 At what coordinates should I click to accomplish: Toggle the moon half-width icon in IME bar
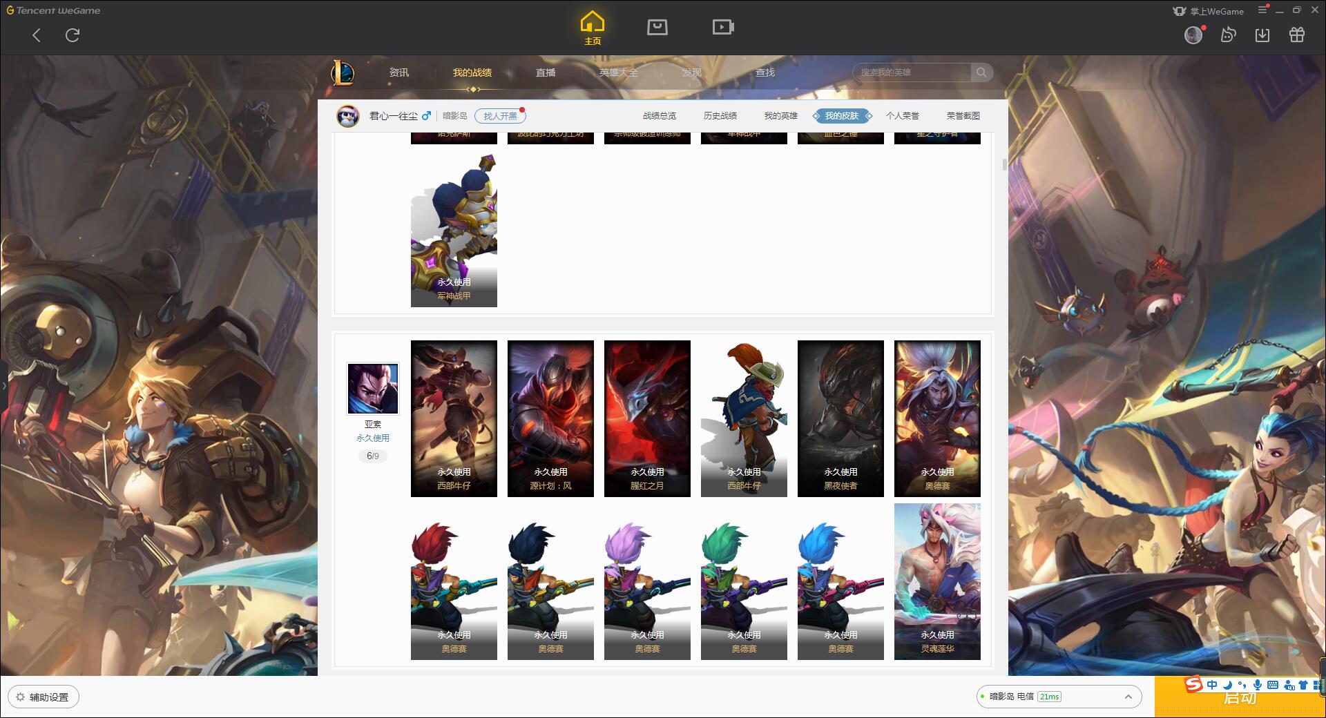click(x=1227, y=685)
